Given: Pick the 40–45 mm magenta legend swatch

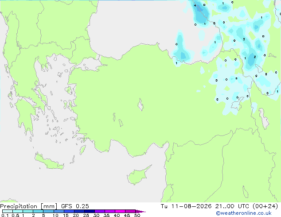Looking at the screenshot, I should tap(120, 211).
